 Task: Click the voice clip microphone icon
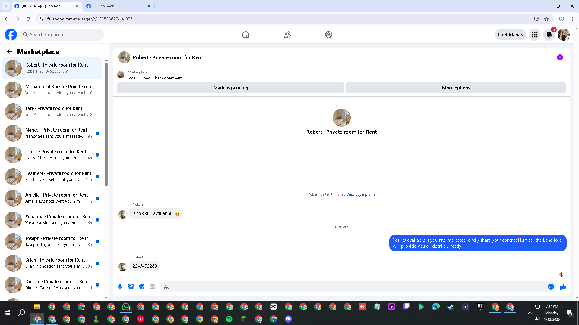pos(120,287)
